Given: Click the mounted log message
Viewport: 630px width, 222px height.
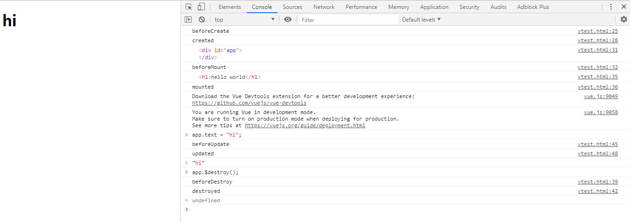Looking at the screenshot, I should point(203,87).
